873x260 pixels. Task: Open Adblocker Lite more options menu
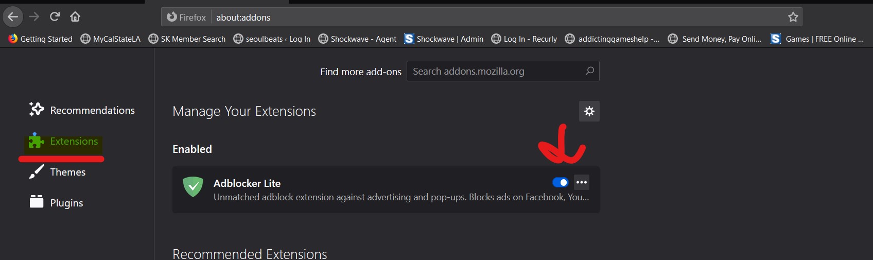582,182
